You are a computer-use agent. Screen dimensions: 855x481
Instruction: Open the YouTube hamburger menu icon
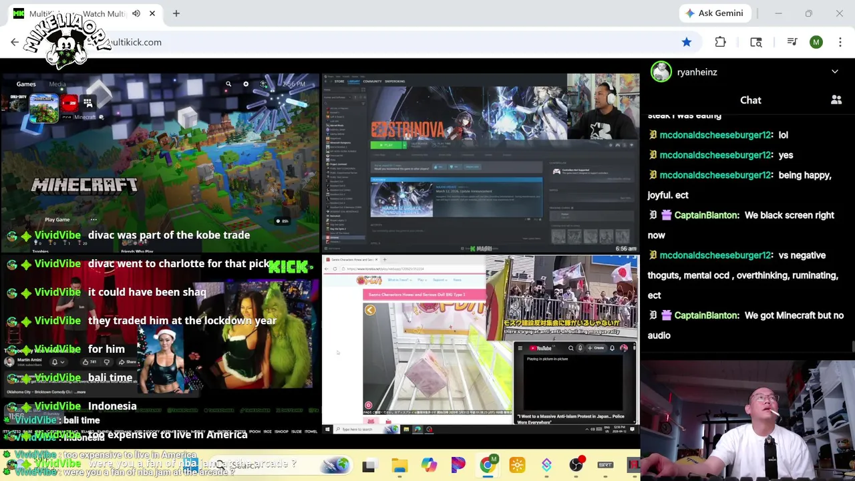click(520, 348)
